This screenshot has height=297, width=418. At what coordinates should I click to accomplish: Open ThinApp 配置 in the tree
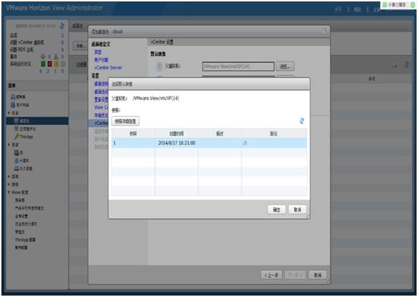click(25, 240)
